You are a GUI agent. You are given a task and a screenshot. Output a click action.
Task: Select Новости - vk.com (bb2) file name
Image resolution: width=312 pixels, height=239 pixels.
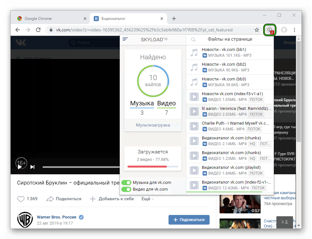224,64
